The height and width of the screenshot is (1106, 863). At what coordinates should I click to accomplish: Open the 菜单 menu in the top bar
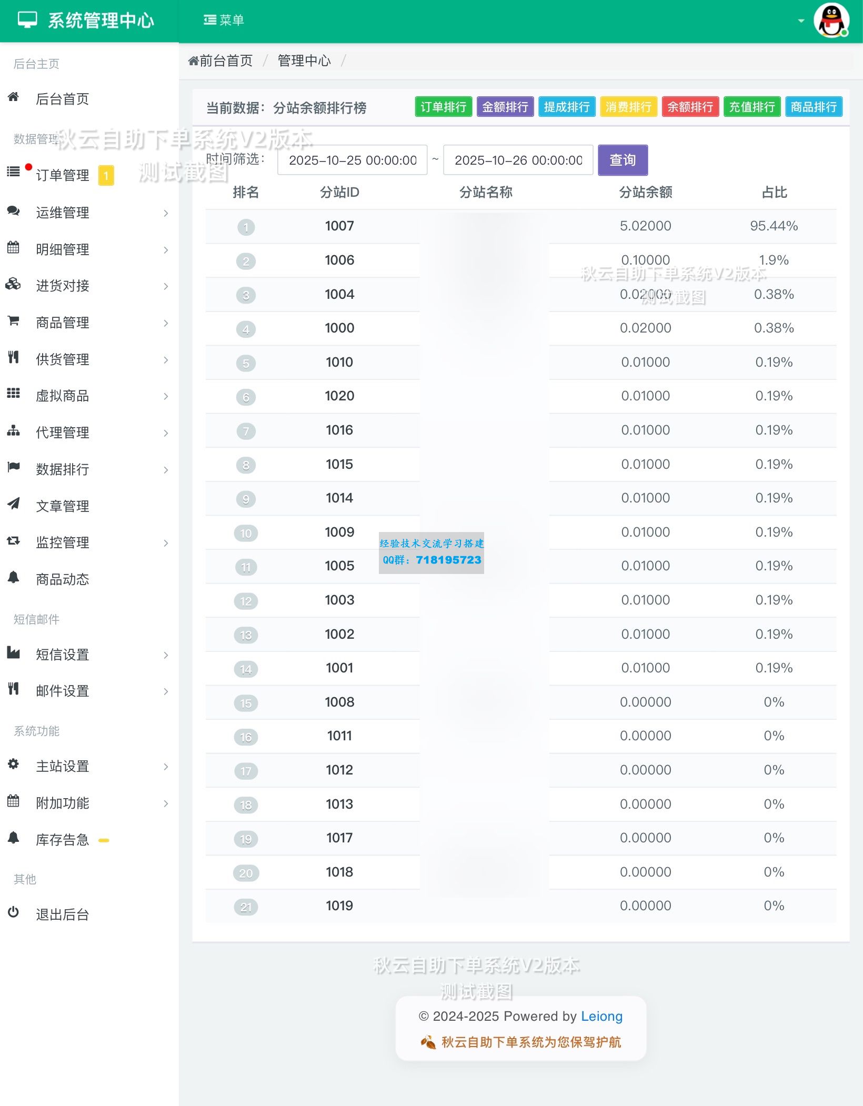click(223, 20)
